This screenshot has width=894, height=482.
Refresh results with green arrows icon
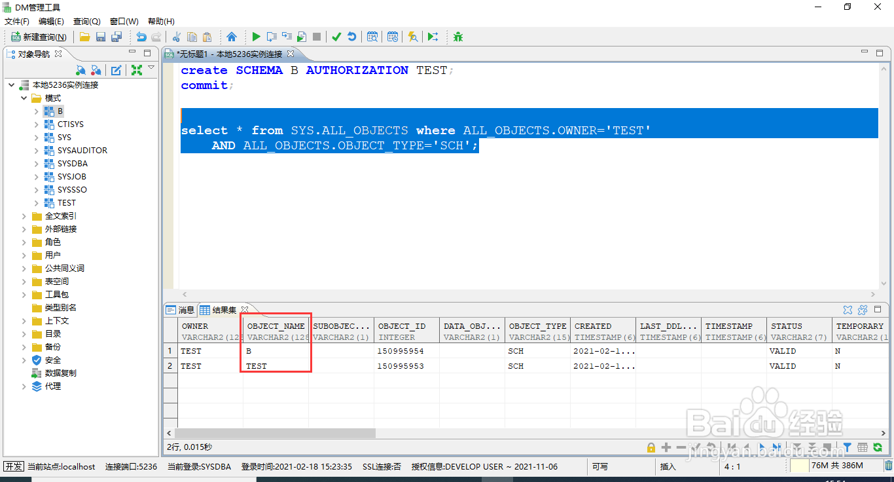coord(878,447)
